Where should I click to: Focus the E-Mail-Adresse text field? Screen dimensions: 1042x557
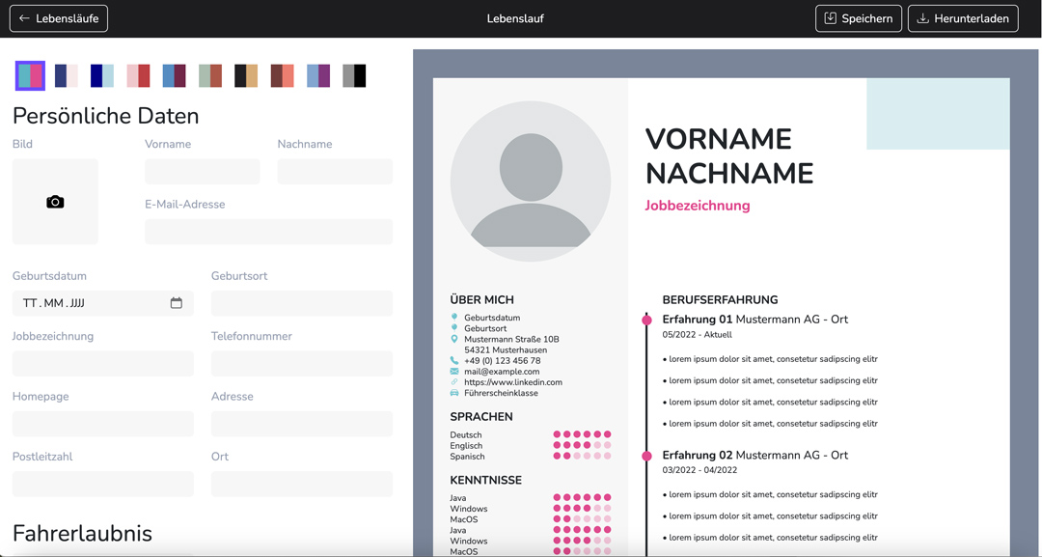[x=268, y=232]
